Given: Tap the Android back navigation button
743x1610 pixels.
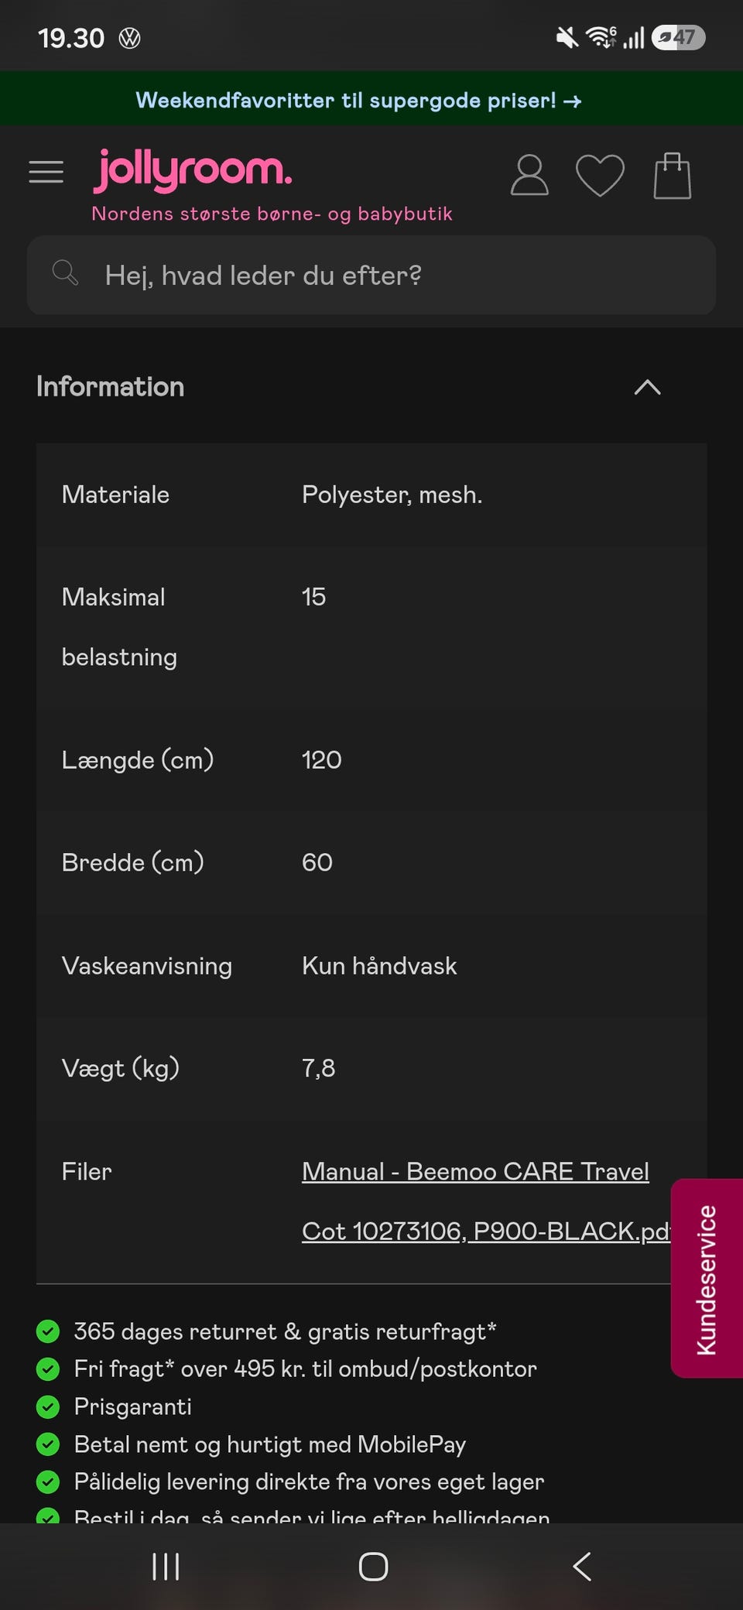Looking at the screenshot, I should click(582, 1567).
